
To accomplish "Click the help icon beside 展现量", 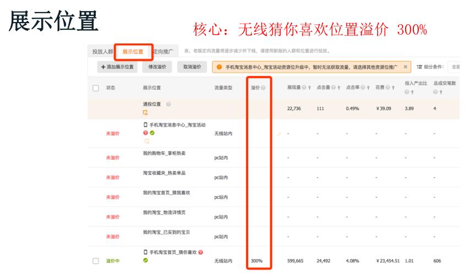I will click(x=304, y=87).
